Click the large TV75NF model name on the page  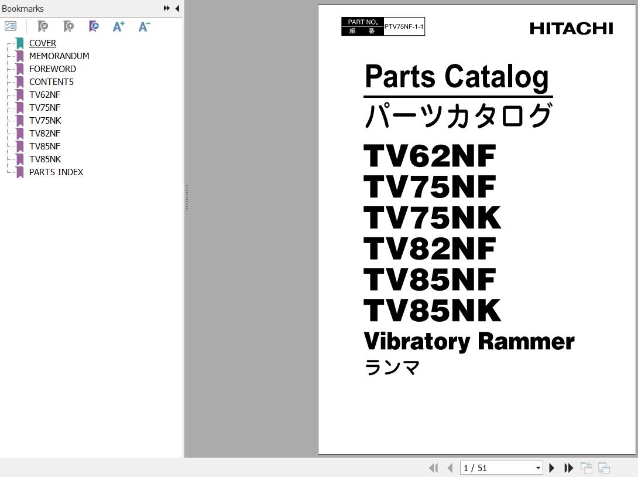(x=430, y=187)
